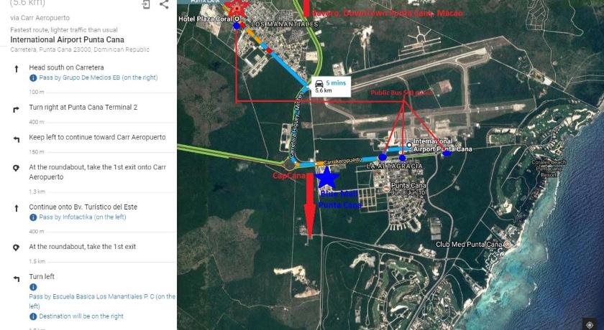Click roundabout icon beside 'onto Carr Aeropuerto' step
Image resolution: width=604 pixels, height=330 pixels.
point(16,168)
